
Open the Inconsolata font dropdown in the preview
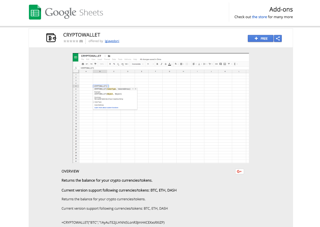137,64
